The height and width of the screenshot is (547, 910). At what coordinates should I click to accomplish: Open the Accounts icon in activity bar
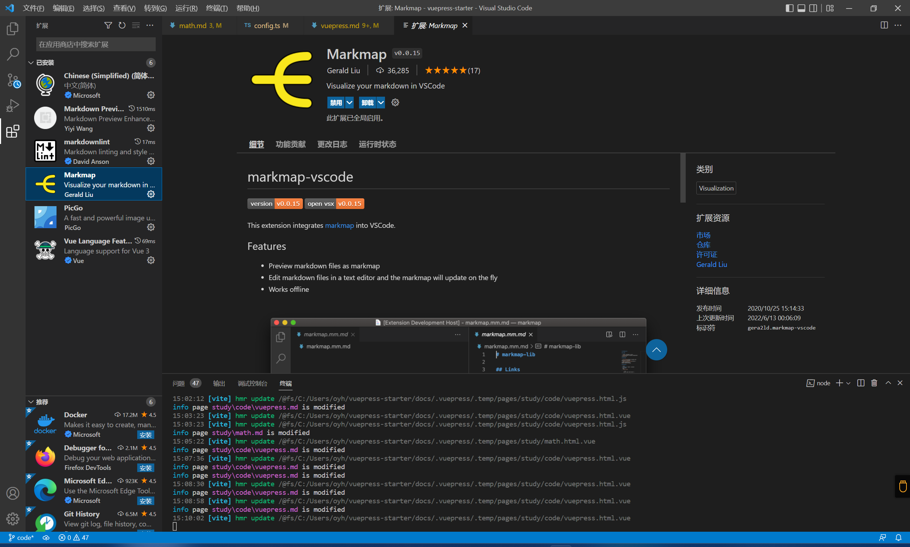tap(12, 493)
